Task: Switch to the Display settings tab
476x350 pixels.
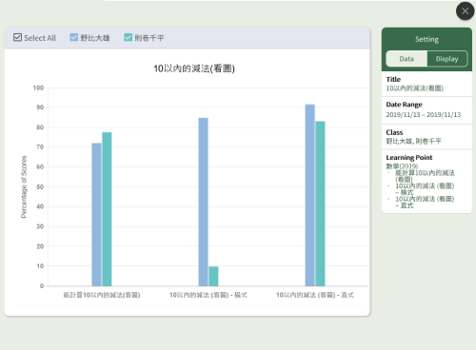Action: coord(446,59)
